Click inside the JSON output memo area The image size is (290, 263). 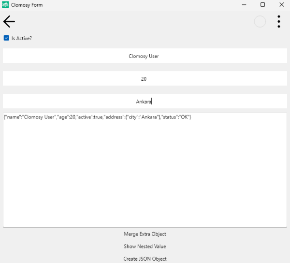click(x=145, y=170)
